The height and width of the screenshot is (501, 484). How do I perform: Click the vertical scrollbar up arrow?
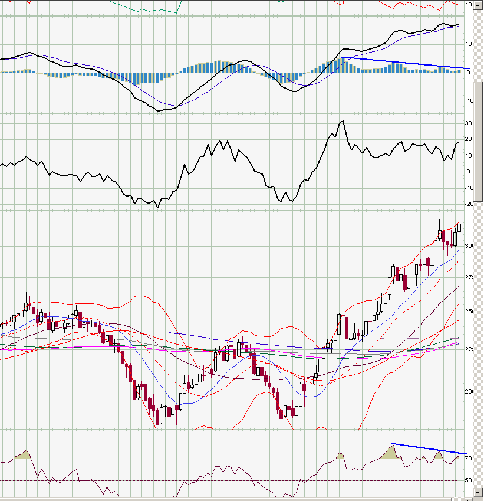tap(478, 5)
